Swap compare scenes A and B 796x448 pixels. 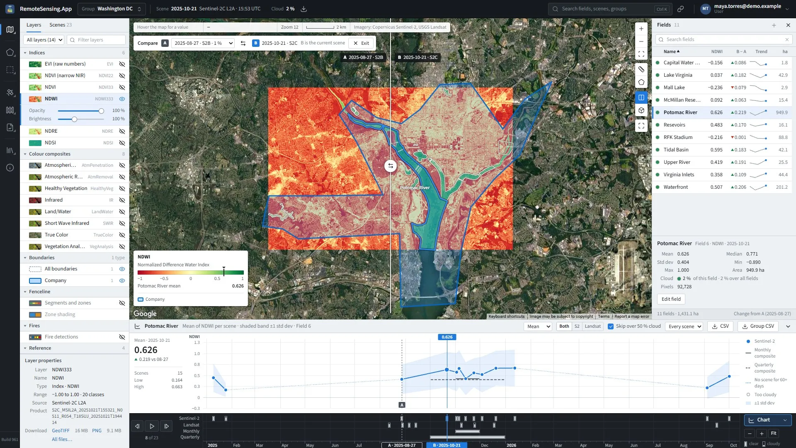[x=243, y=43]
